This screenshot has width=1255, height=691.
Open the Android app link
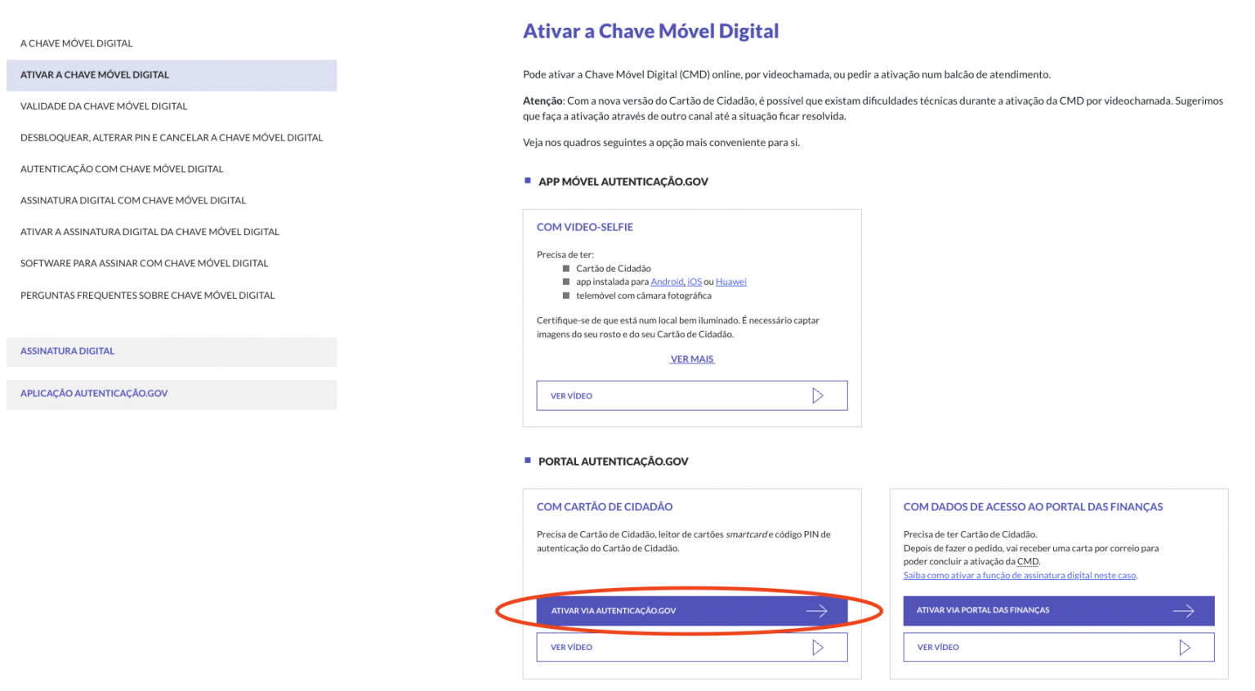(667, 282)
